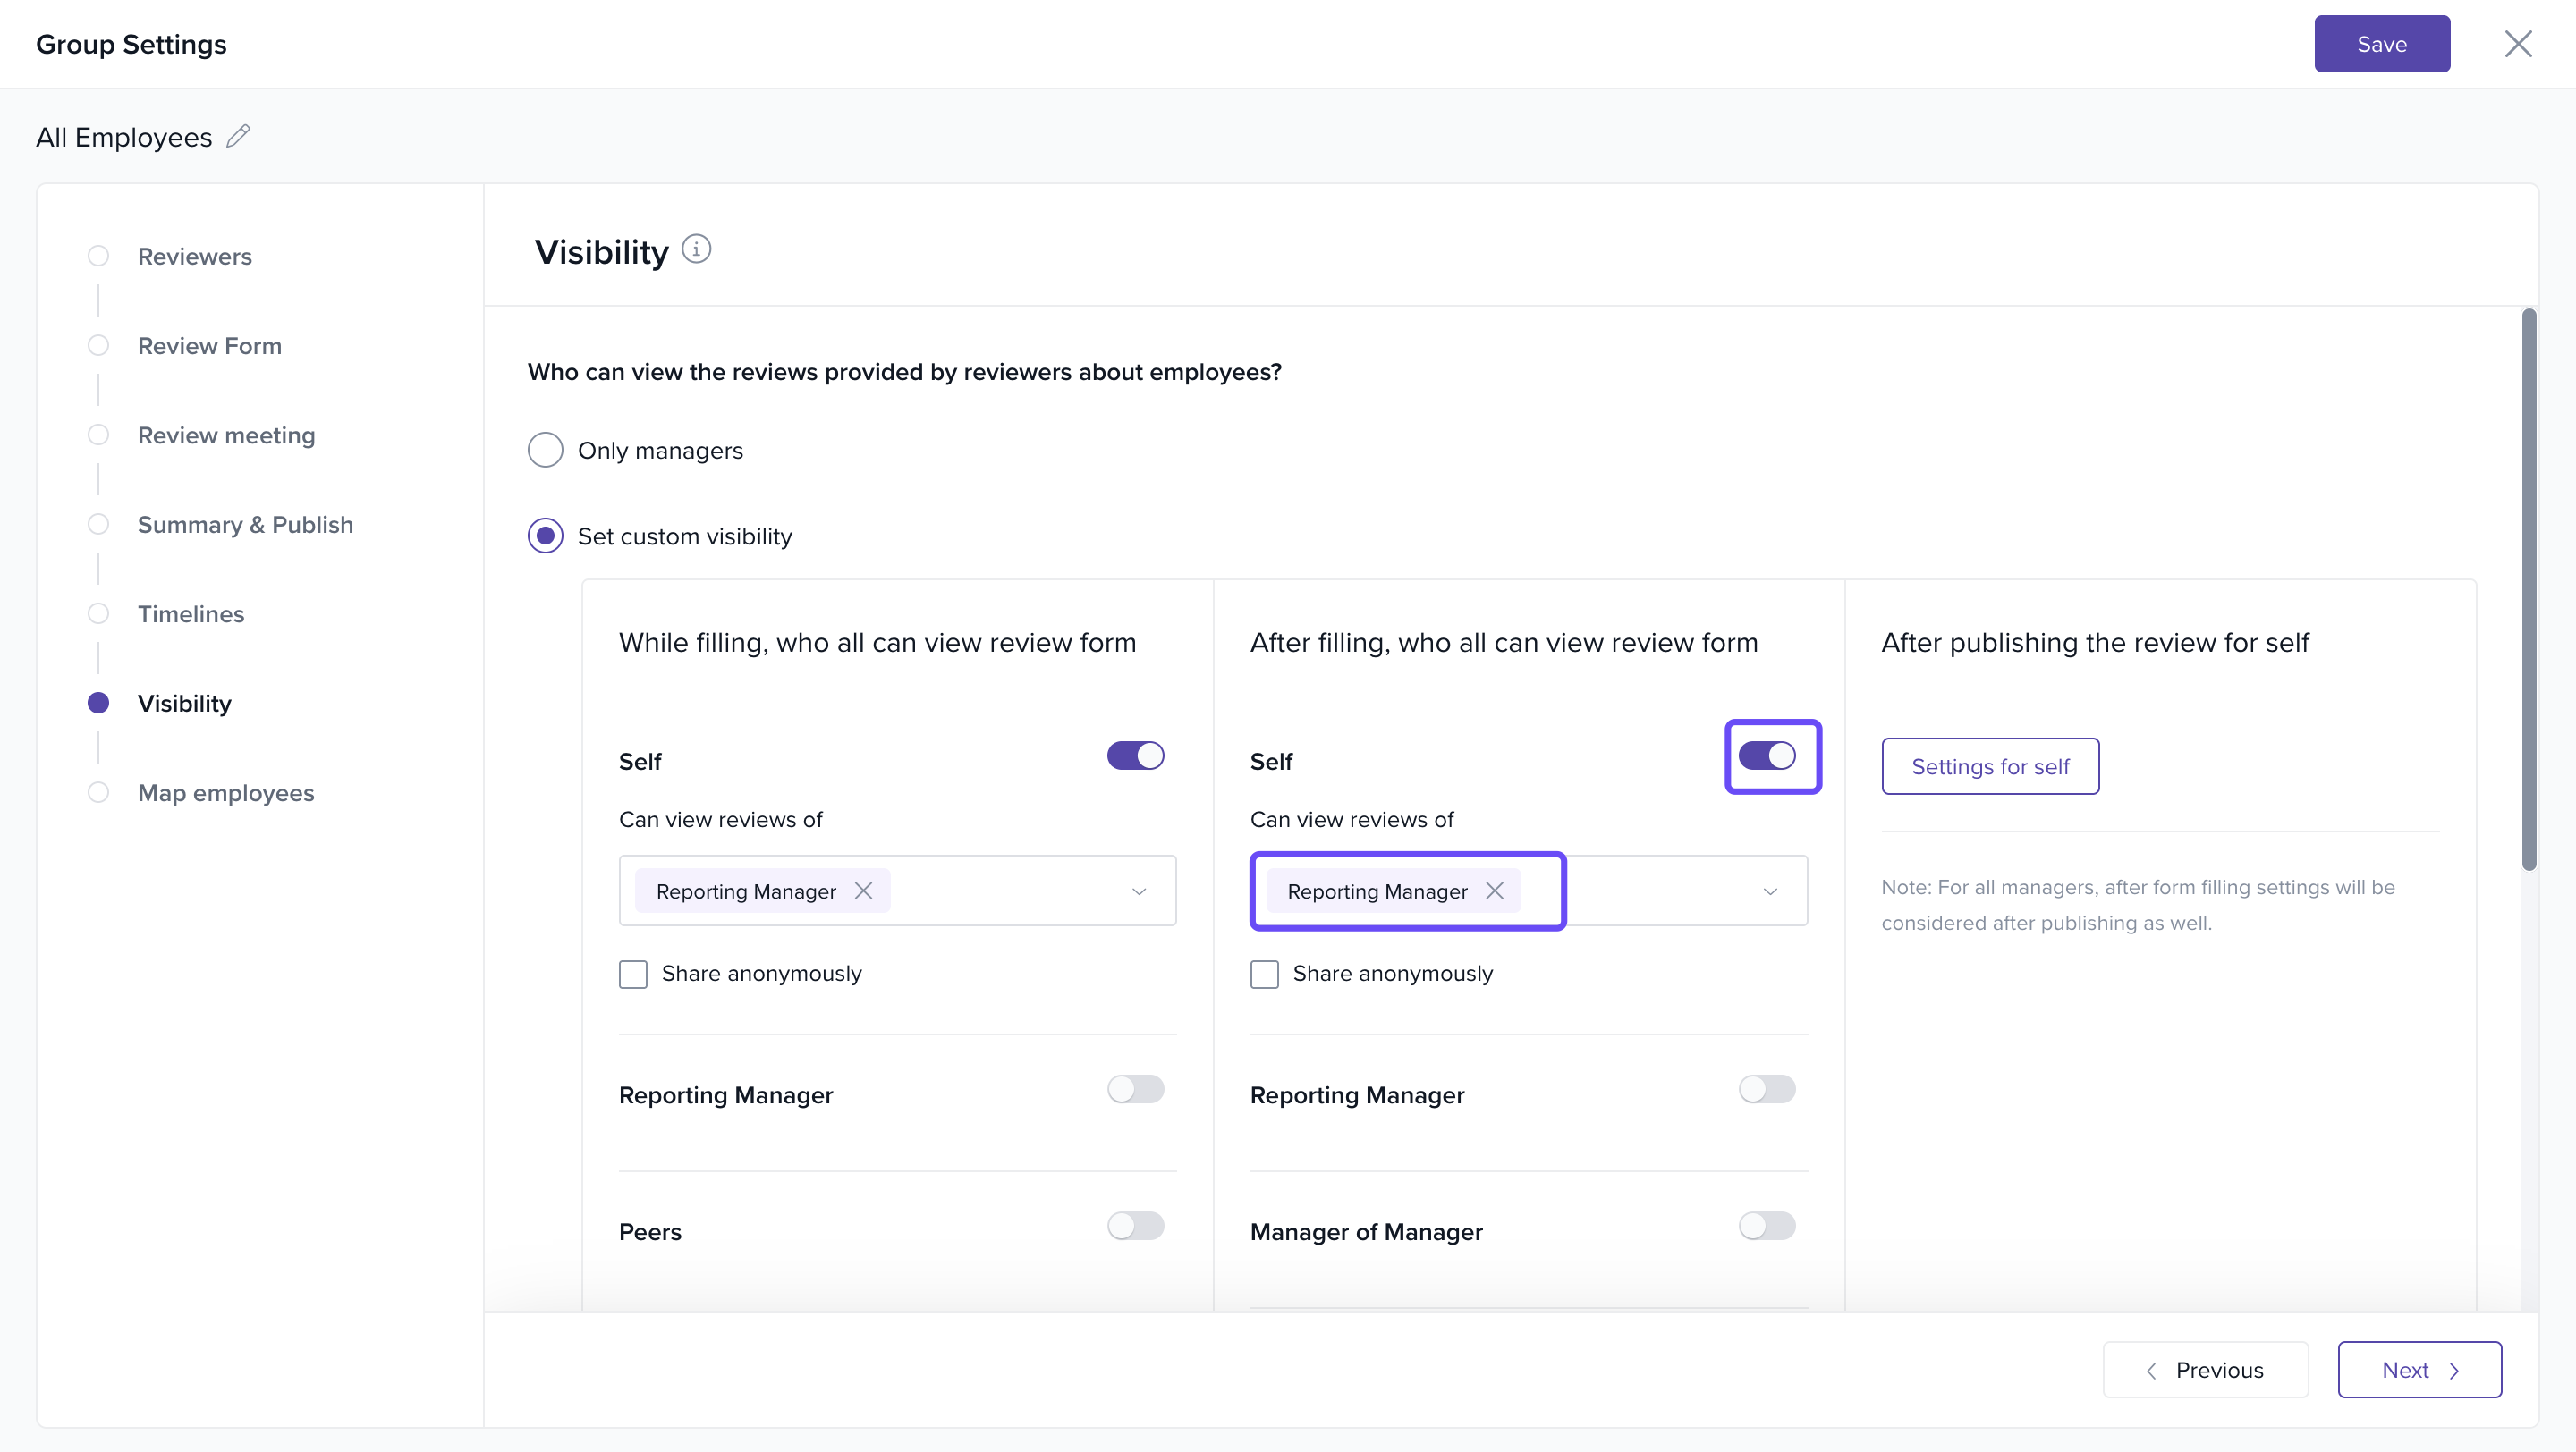Click the Visibility info icon
Image resolution: width=2576 pixels, height=1452 pixels.
click(696, 249)
